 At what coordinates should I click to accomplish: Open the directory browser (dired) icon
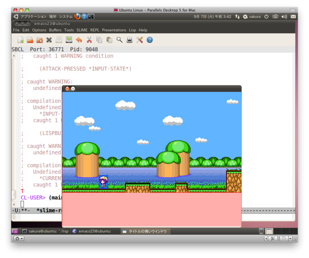[x=39, y=40]
